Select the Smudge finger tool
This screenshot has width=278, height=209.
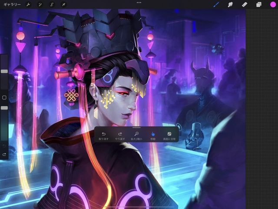[230, 4]
